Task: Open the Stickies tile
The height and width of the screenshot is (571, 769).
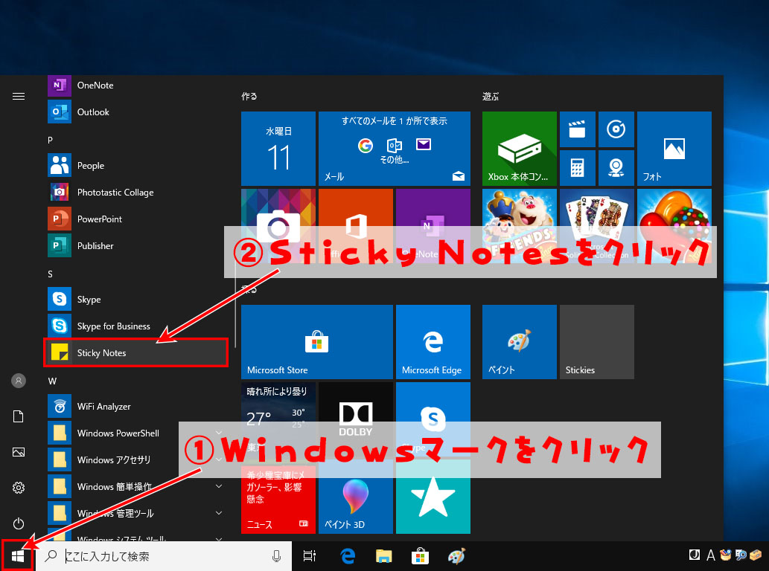Action: [x=597, y=342]
